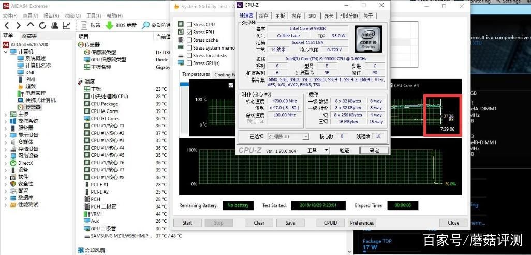Expand the 操作系统 tree node
This screenshot has width=531, height=255.
[x=5, y=121]
